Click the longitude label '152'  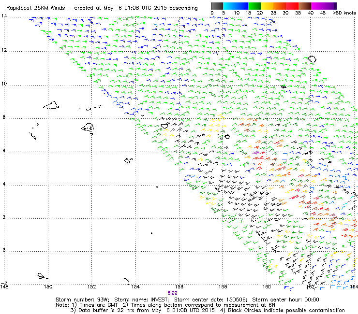click(91, 286)
